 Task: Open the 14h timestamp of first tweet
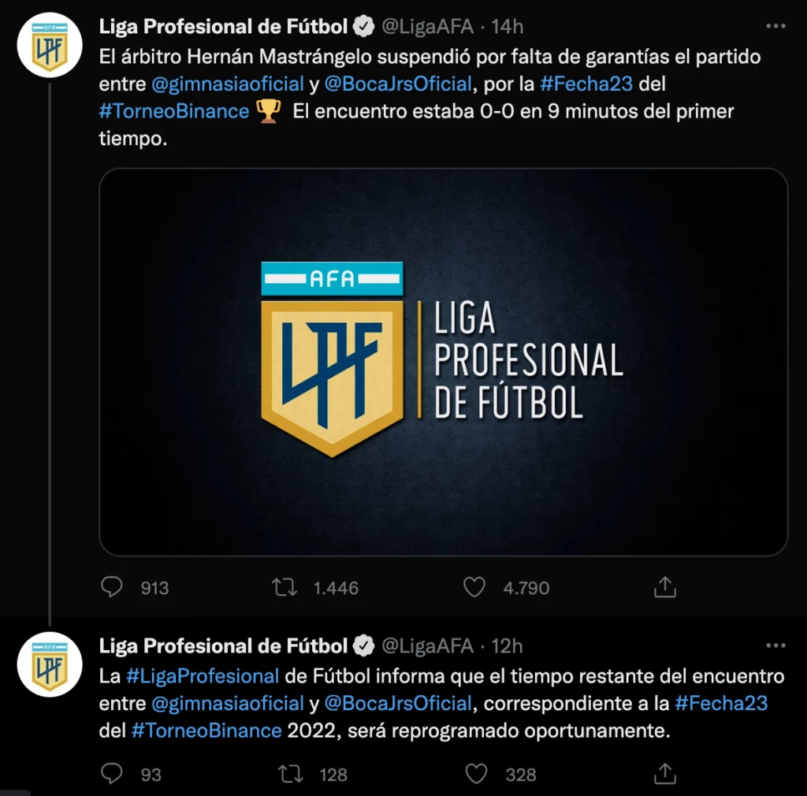(x=507, y=27)
